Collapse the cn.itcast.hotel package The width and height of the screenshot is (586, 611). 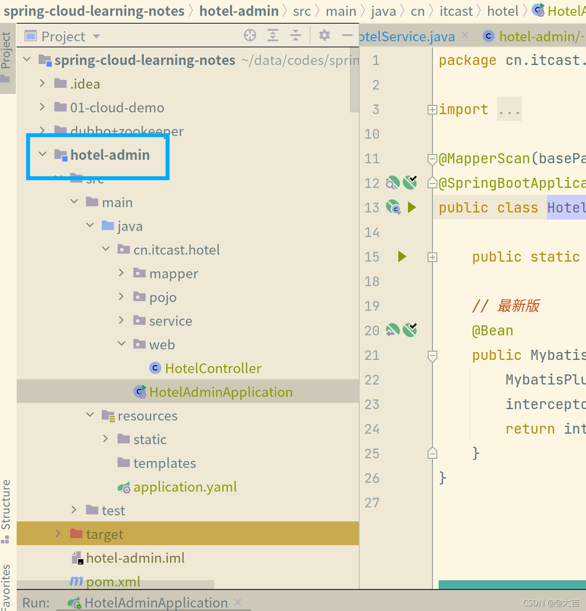click(x=106, y=249)
